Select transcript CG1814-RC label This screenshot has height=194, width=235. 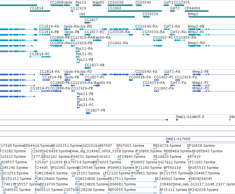click(x=40, y=54)
